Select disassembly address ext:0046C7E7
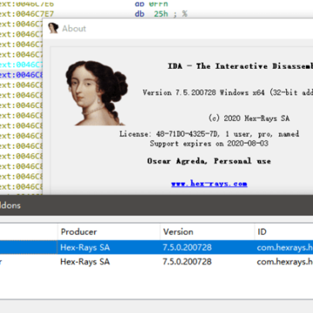This screenshot has height=313, width=313. point(27,14)
